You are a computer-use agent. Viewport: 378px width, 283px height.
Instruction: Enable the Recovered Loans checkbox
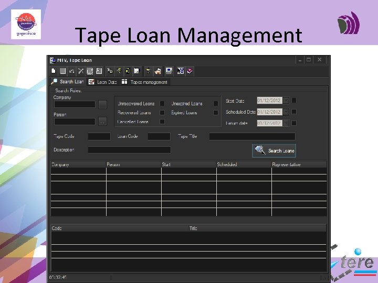[x=162, y=113]
